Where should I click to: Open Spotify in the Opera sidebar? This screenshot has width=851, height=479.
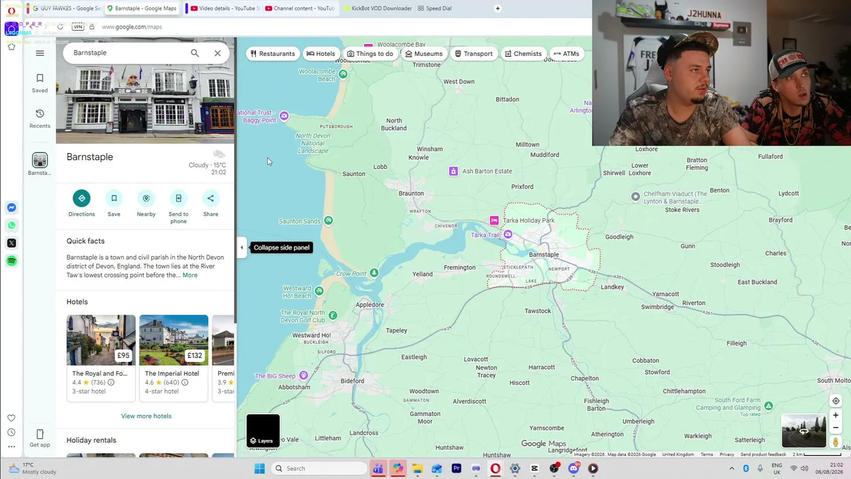[11, 261]
